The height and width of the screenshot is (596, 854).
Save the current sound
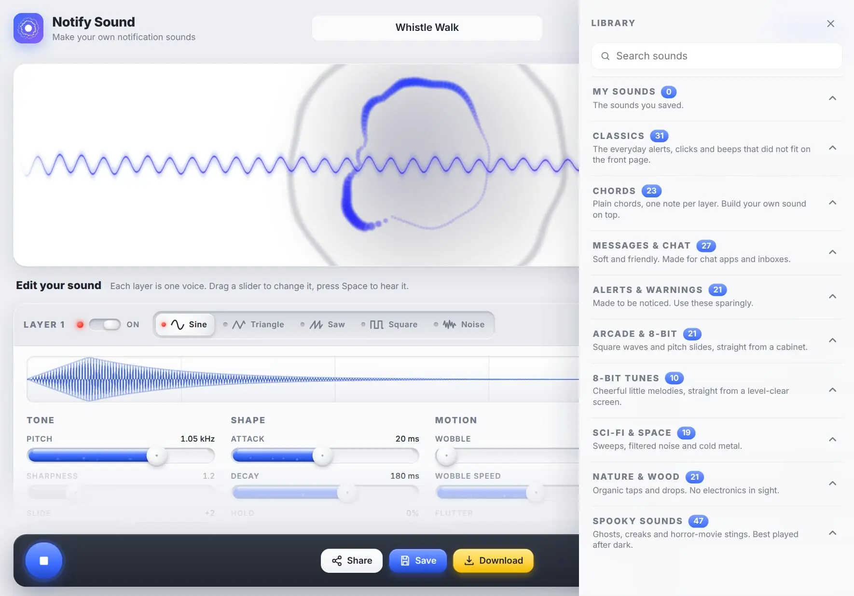pyautogui.click(x=418, y=561)
